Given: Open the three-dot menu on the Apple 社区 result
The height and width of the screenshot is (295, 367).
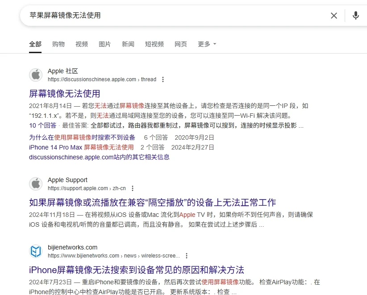Looking at the screenshot, I should pyautogui.click(x=163, y=79).
